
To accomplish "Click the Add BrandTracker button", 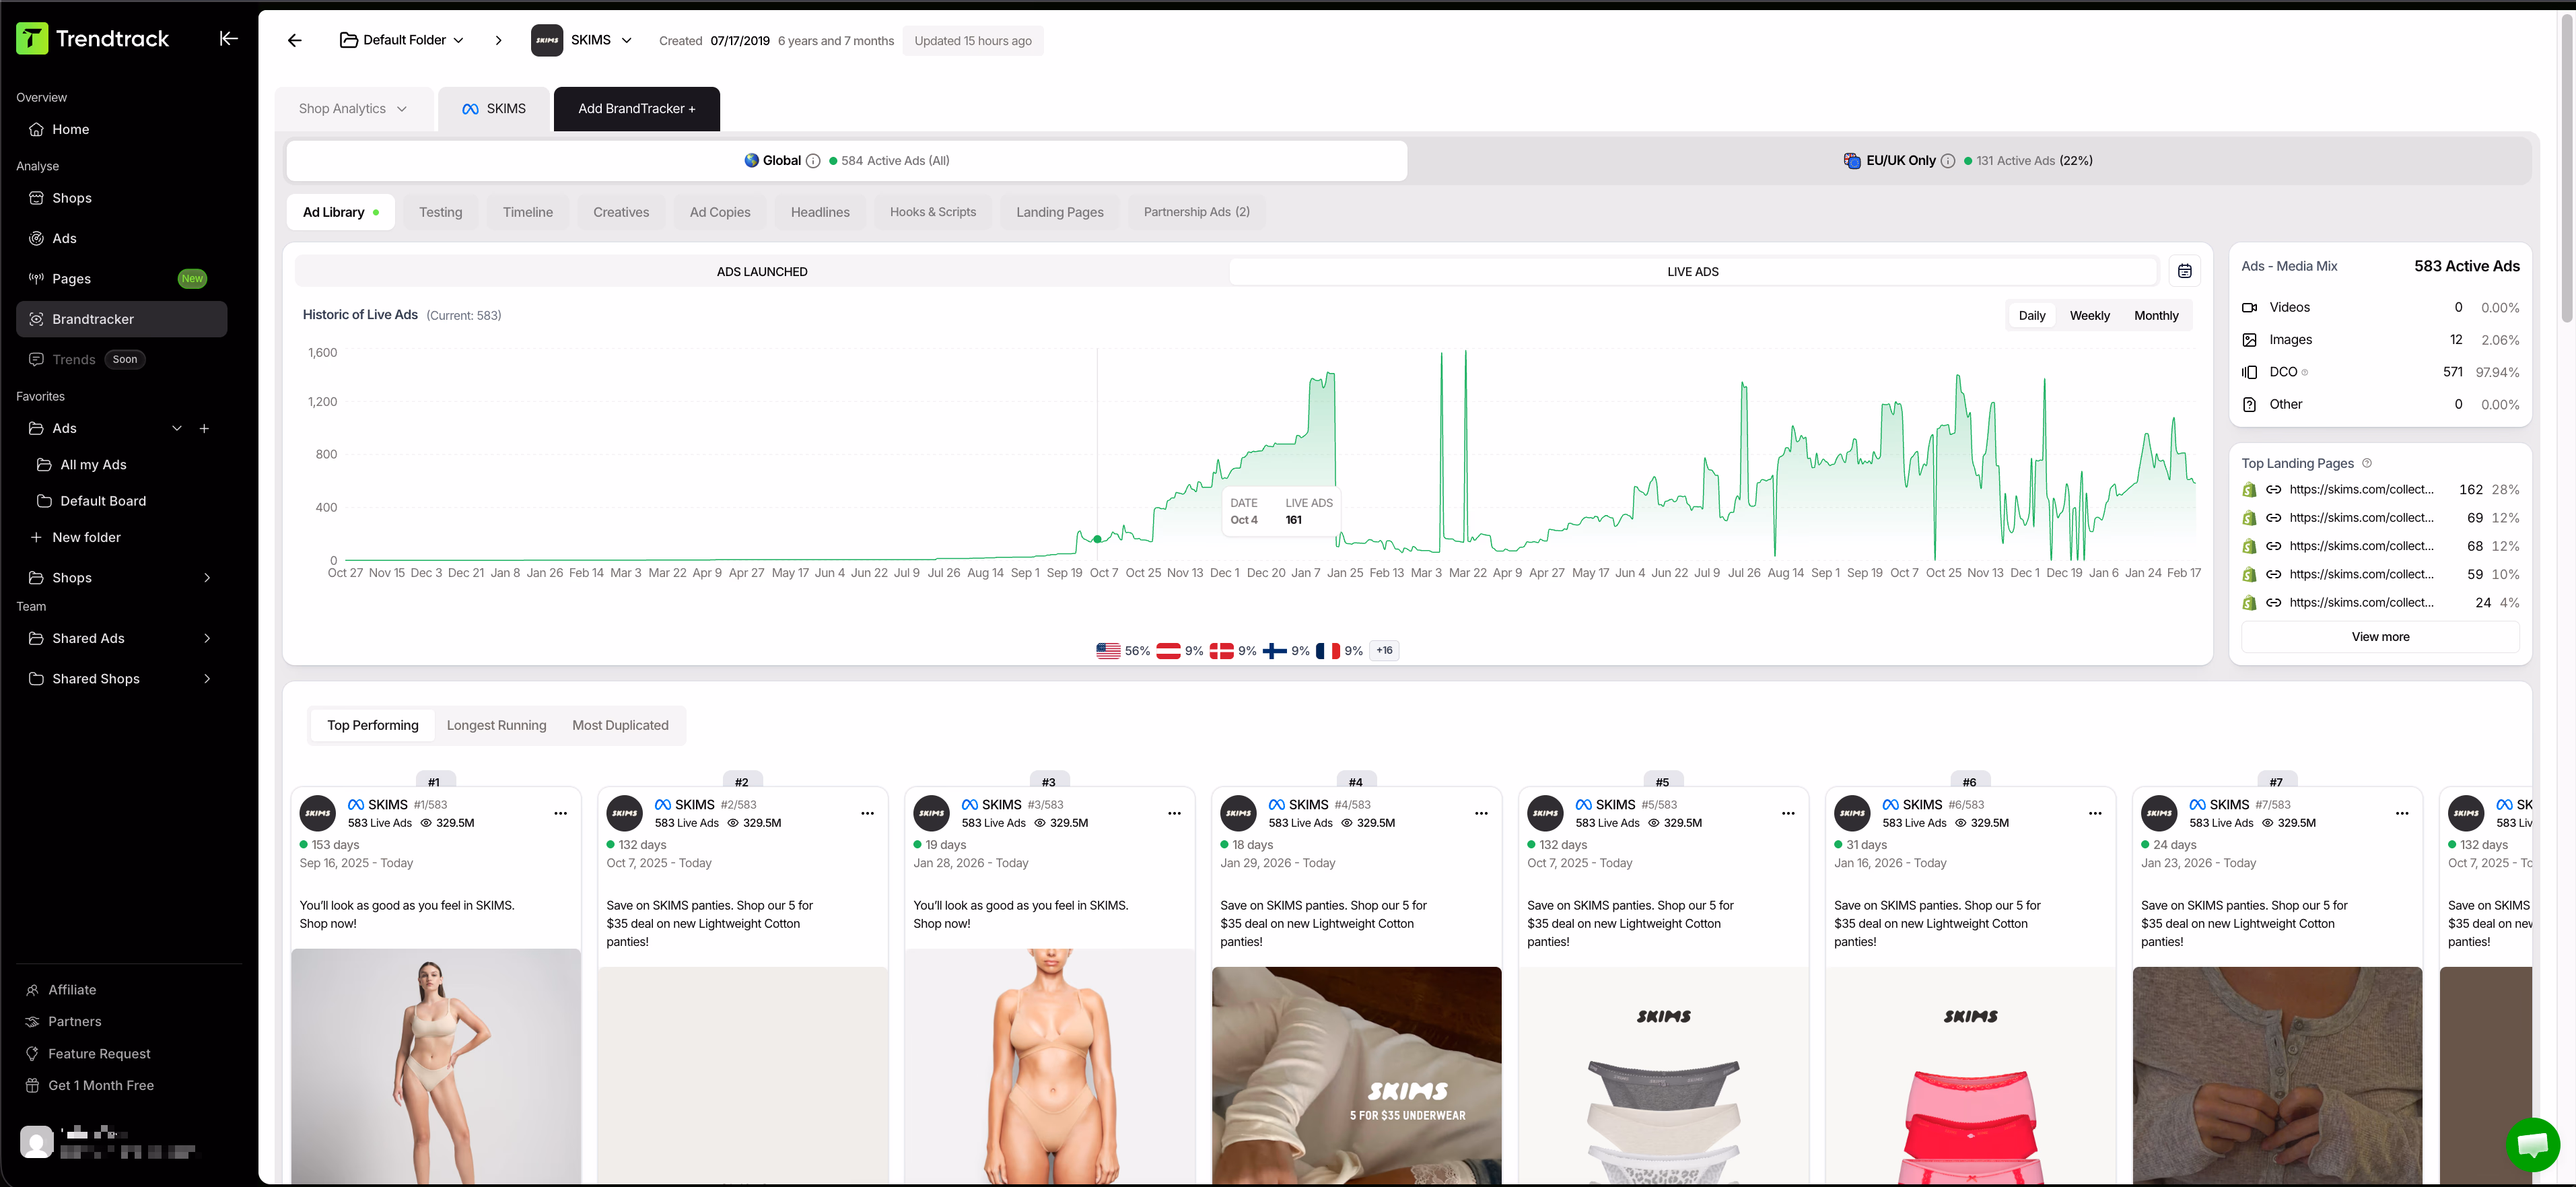I will tap(636, 108).
